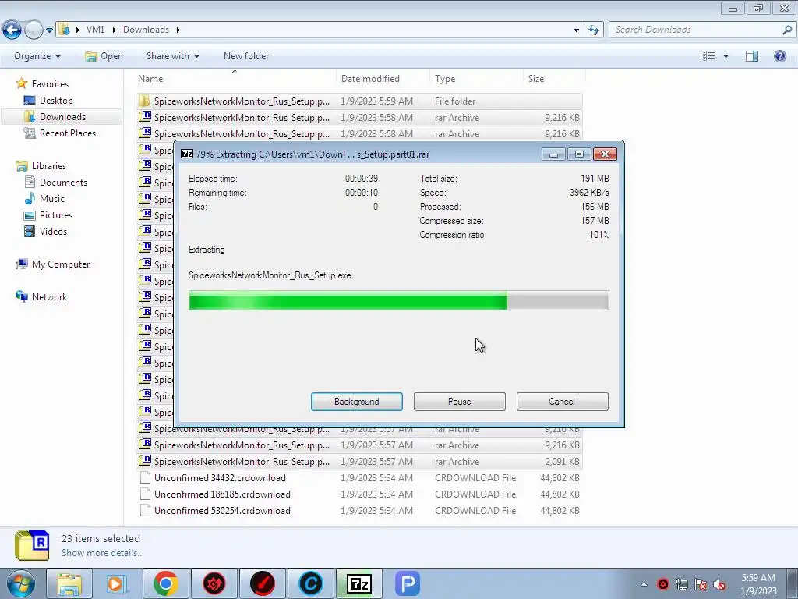Open Documents library
Image resolution: width=798 pixels, height=599 pixels.
click(x=63, y=183)
